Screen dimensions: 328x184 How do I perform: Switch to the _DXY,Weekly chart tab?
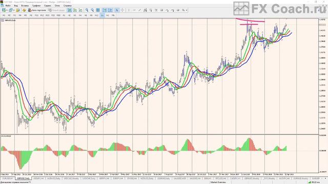click(x=269, y=178)
